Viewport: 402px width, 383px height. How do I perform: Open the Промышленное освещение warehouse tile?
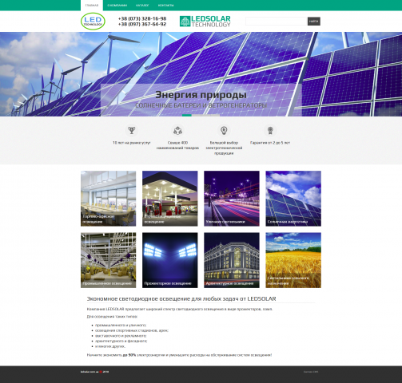tap(109, 260)
